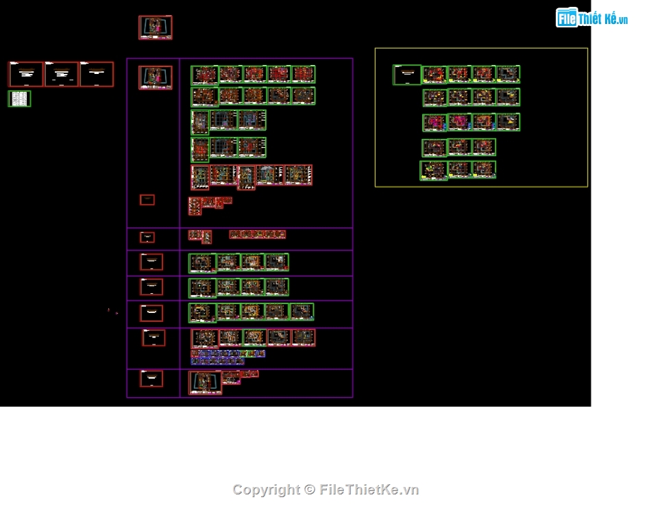This screenshot has width=651, height=515.
Task: Select the first sheet in the yellow frame's bottom row
Action: (434, 171)
